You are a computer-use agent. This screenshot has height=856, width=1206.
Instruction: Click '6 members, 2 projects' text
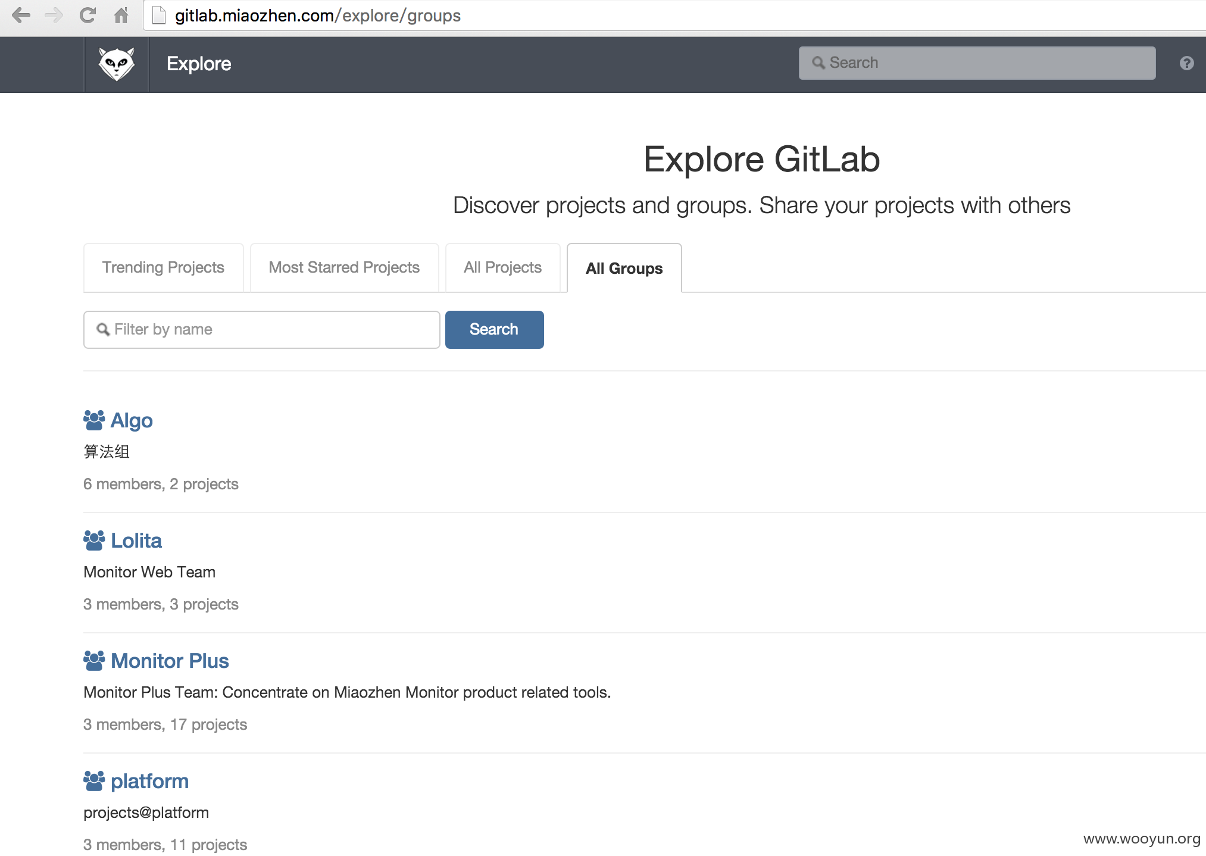click(x=161, y=484)
